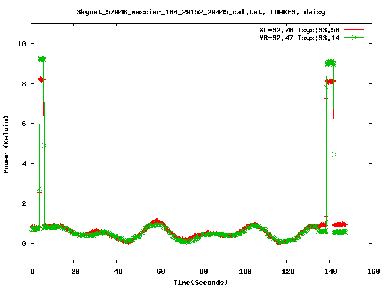This screenshot has height=288, width=385.
Task: Click y-axis tick label 4
Action: (24, 164)
